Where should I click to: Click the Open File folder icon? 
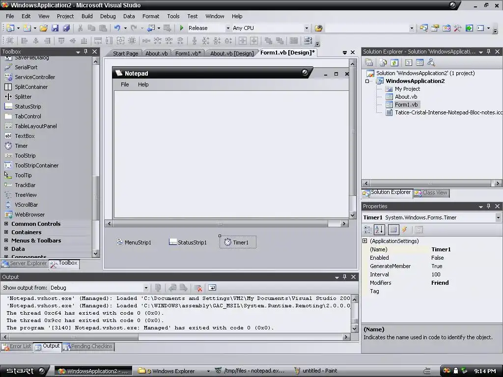coord(44,28)
